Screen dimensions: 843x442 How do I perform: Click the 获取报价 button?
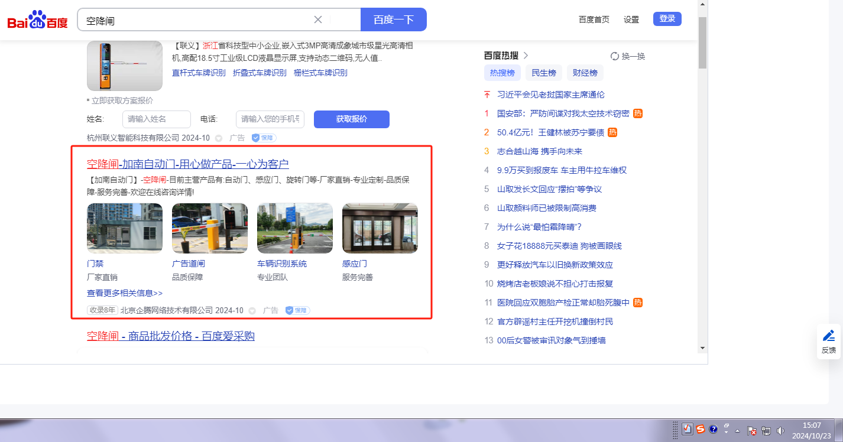click(x=351, y=119)
